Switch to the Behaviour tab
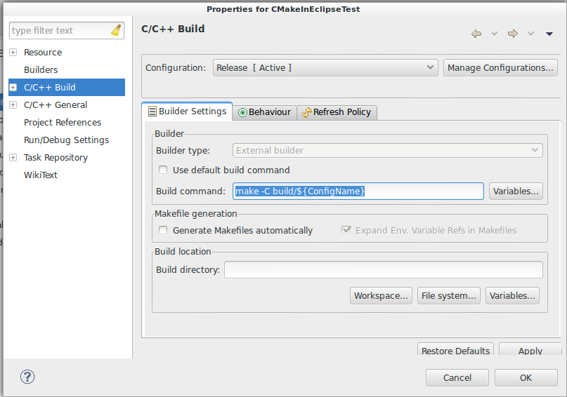 pyautogui.click(x=264, y=112)
